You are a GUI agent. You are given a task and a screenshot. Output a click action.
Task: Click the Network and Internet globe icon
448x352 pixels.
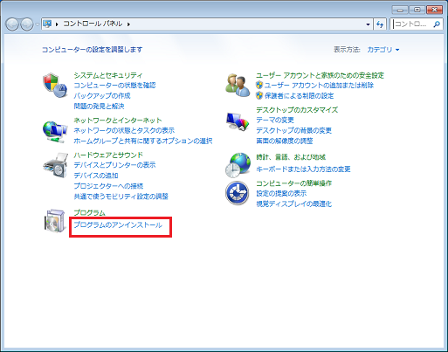pos(55,132)
